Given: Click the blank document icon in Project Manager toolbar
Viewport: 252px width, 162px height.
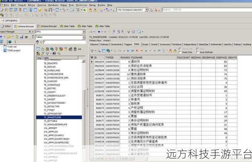Looking at the screenshot, I should point(17,37).
